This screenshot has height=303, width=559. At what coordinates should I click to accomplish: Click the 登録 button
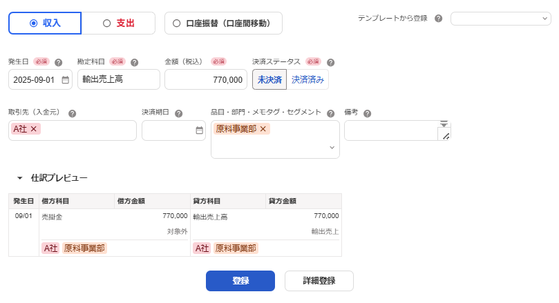pyautogui.click(x=240, y=281)
